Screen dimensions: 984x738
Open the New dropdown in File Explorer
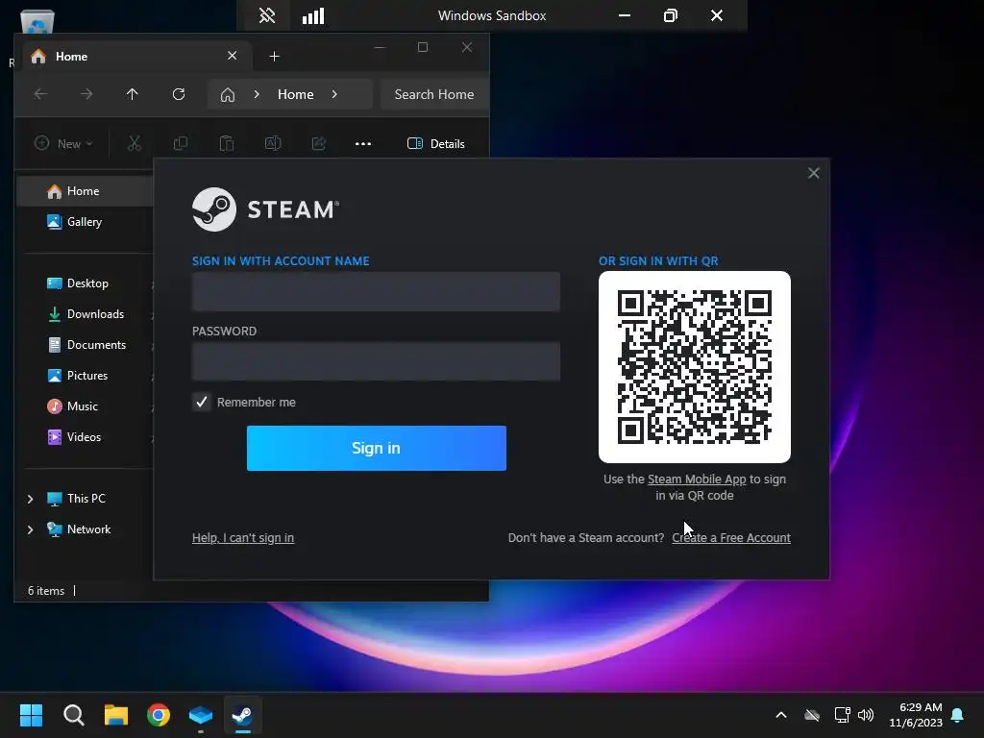coord(63,144)
